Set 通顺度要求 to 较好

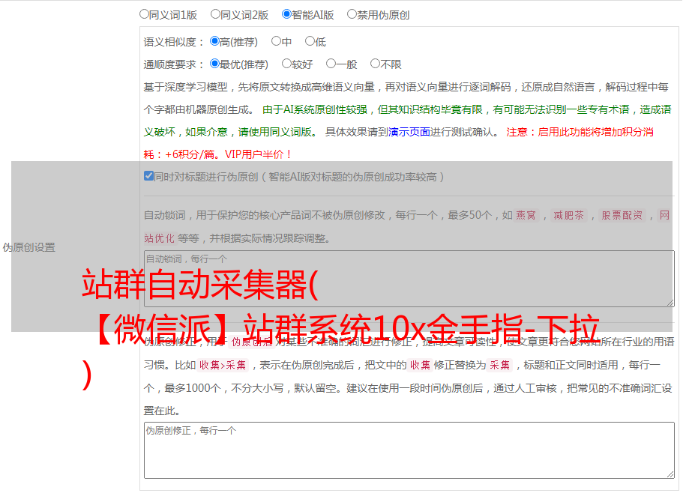pos(286,64)
